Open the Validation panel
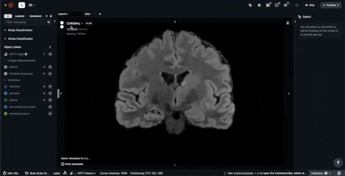The height and width of the screenshot is (176, 345). pyautogui.click(x=320, y=173)
